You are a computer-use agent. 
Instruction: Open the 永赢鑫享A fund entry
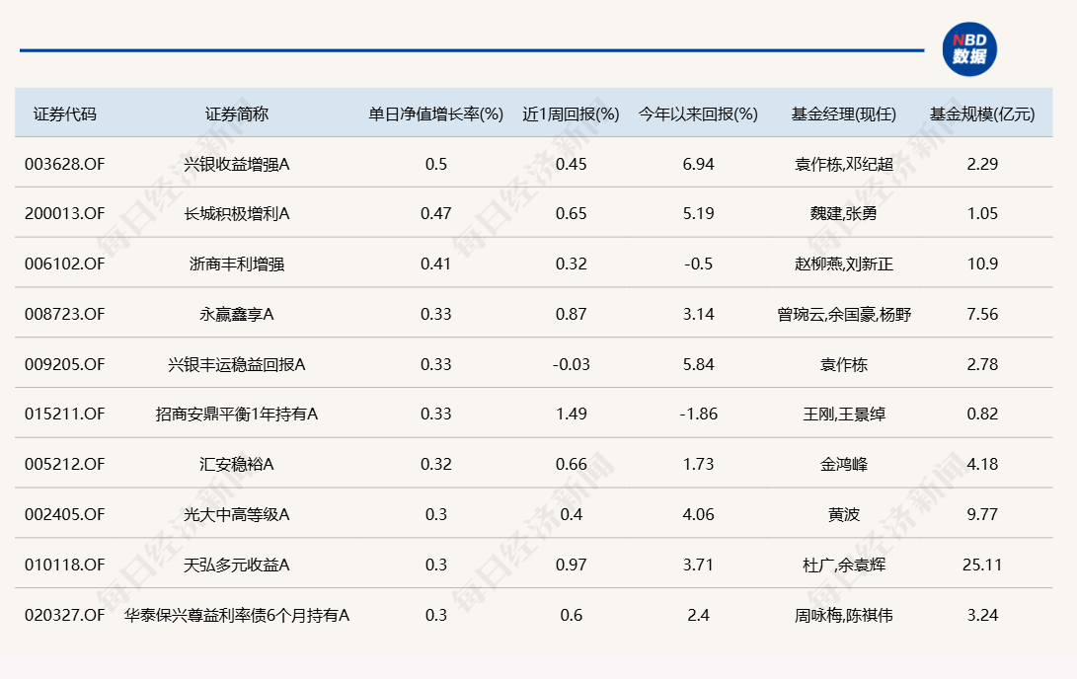237,314
